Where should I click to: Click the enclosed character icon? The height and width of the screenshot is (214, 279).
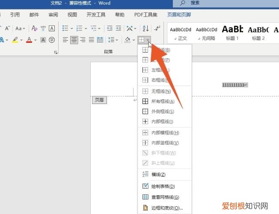pos(52,40)
